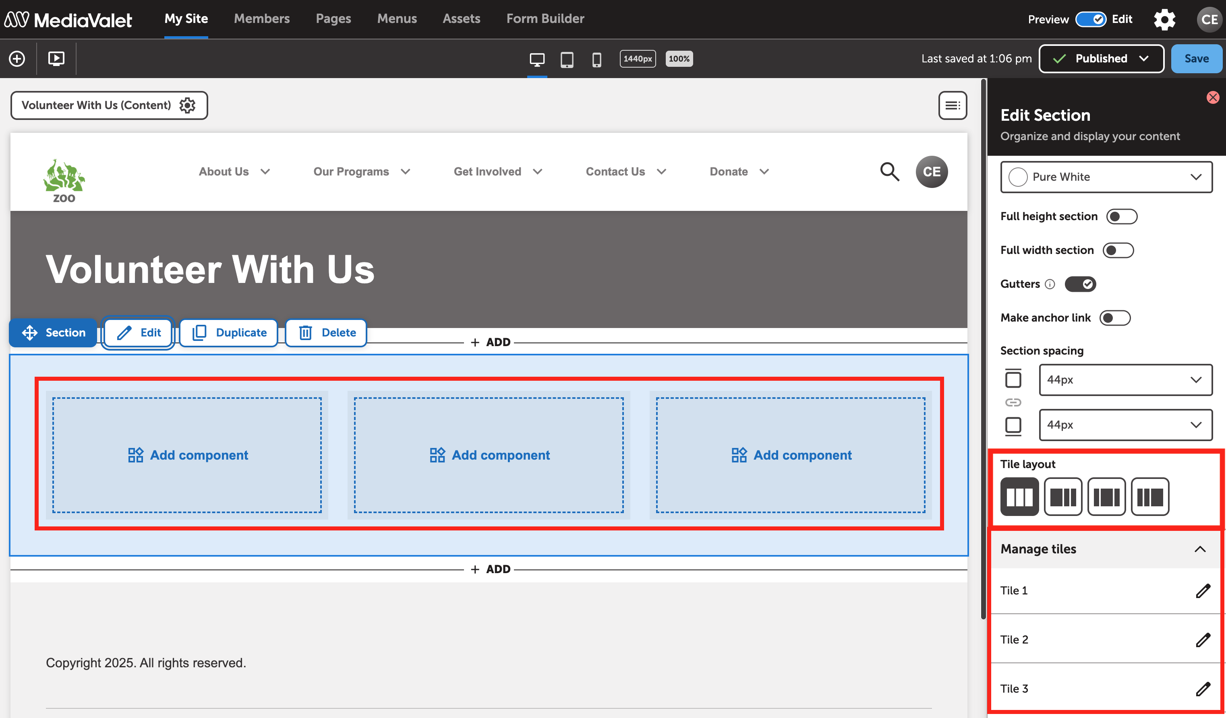Open the site settings gear icon
The width and height of the screenshot is (1226, 718).
click(1165, 19)
